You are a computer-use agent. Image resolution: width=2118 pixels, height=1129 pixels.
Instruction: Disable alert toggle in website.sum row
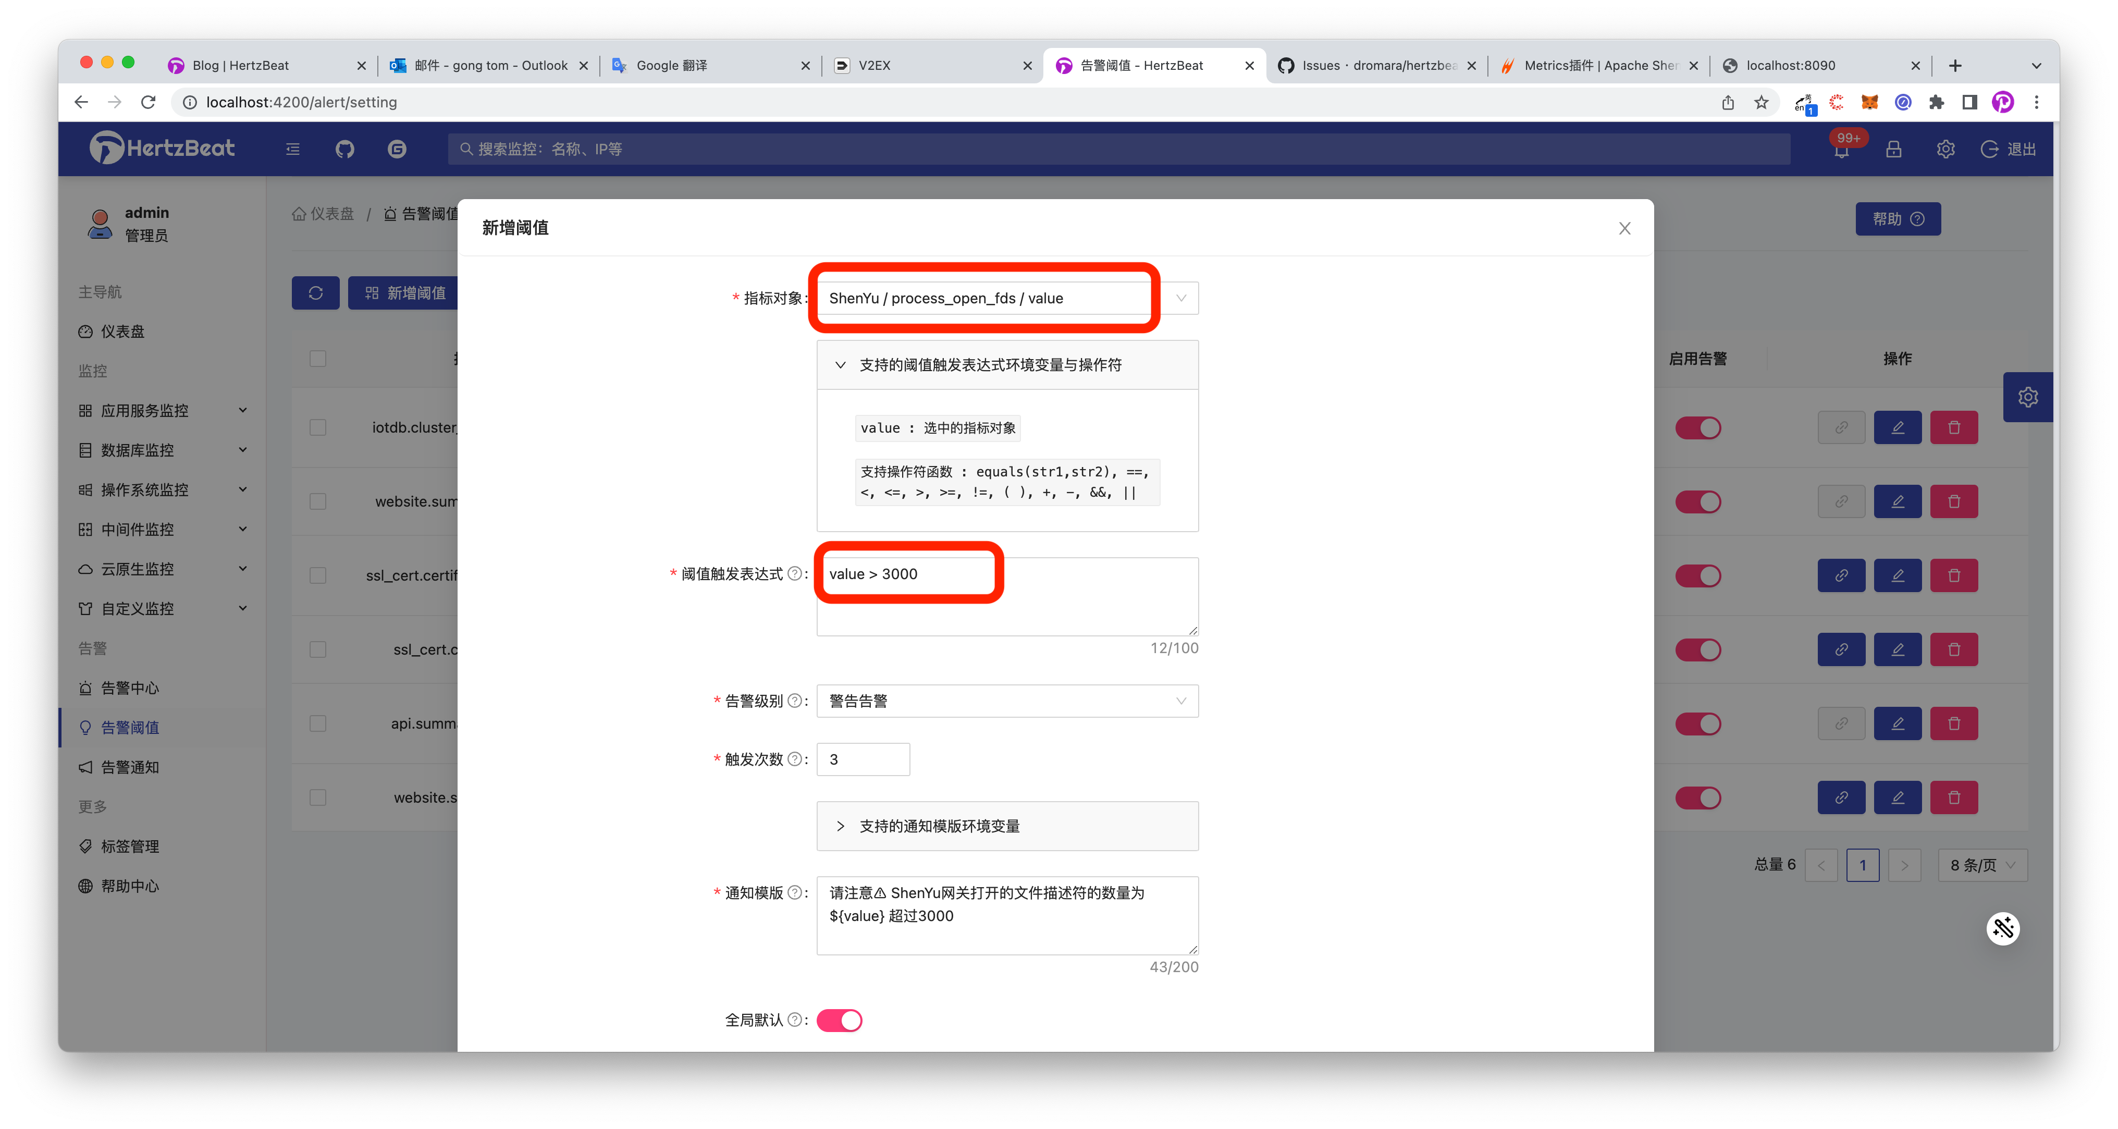tap(1698, 501)
